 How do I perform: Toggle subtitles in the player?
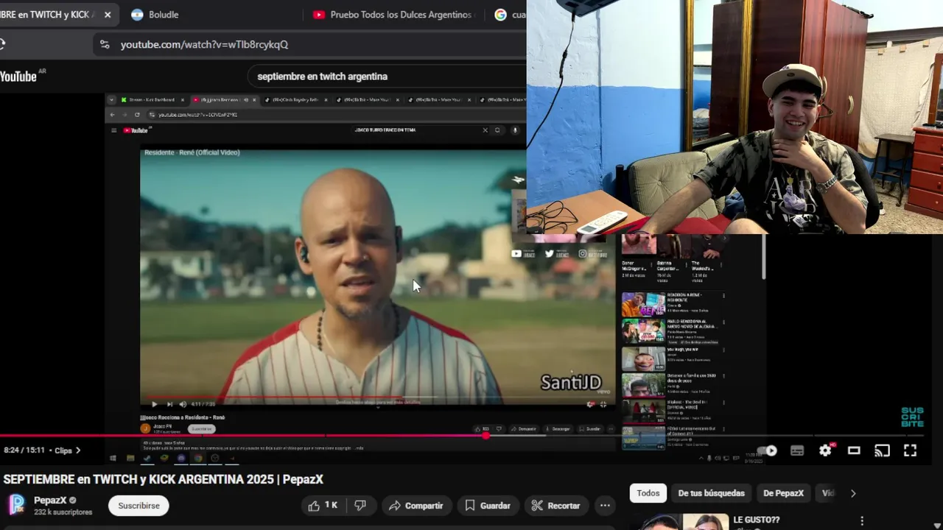point(797,451)
